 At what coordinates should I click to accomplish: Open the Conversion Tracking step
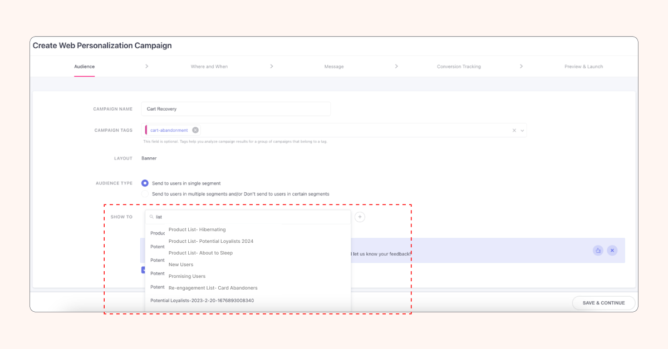[x=459, y=67]
